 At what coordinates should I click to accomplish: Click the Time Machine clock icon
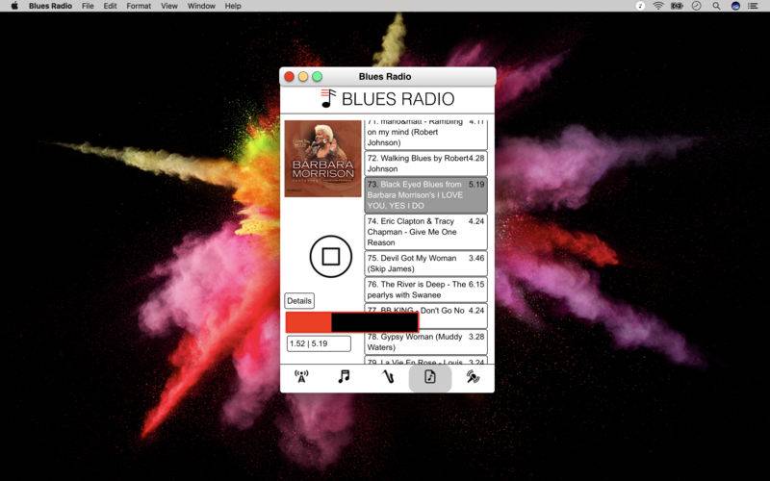click(696, 6)
